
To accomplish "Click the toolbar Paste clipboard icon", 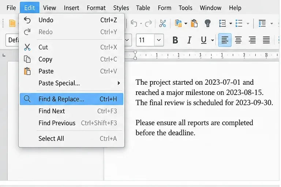I will point(194,23).
